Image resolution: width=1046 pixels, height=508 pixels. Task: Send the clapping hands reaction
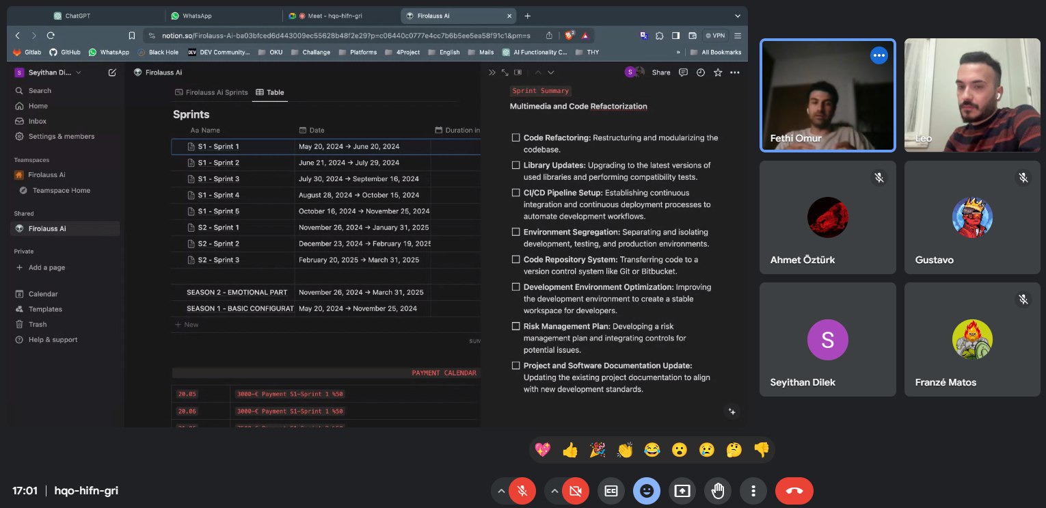[625, 450]
